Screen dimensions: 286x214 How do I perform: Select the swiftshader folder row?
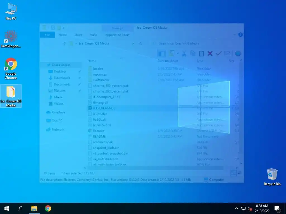pyautogui.click(x=163, y=80)
